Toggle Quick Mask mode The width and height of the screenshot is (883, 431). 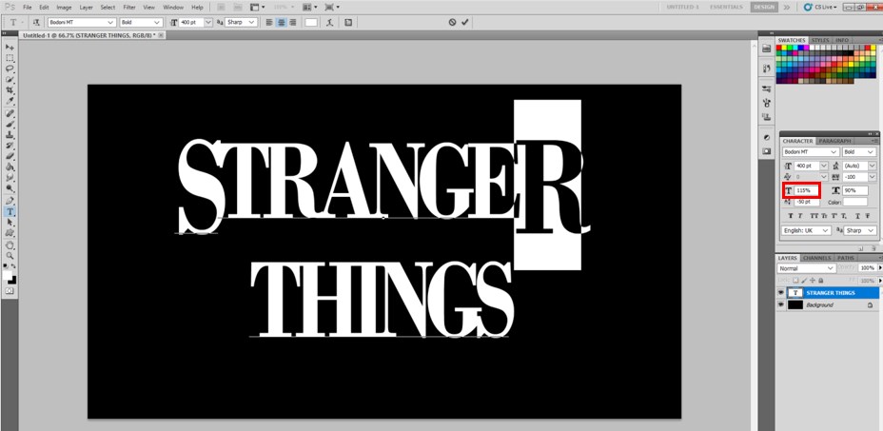[x=10, y=291]
